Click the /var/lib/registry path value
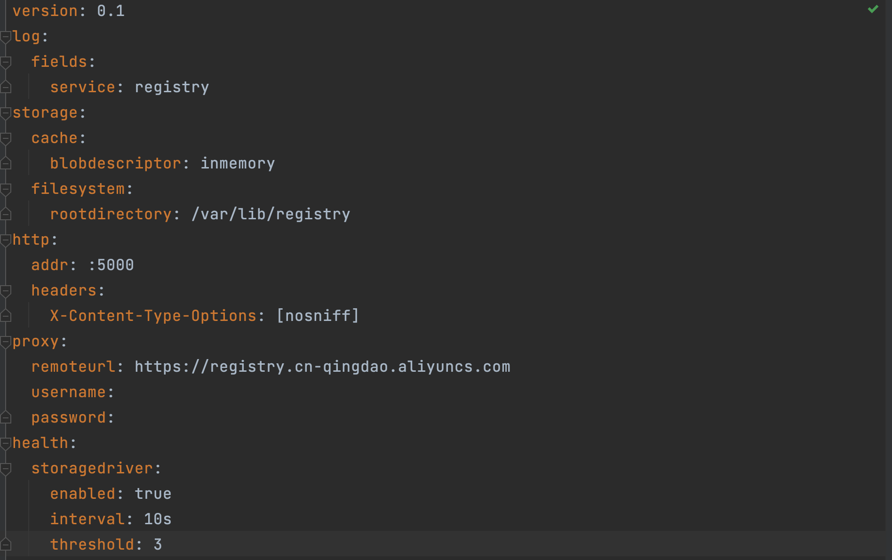 tap(271, 215)
